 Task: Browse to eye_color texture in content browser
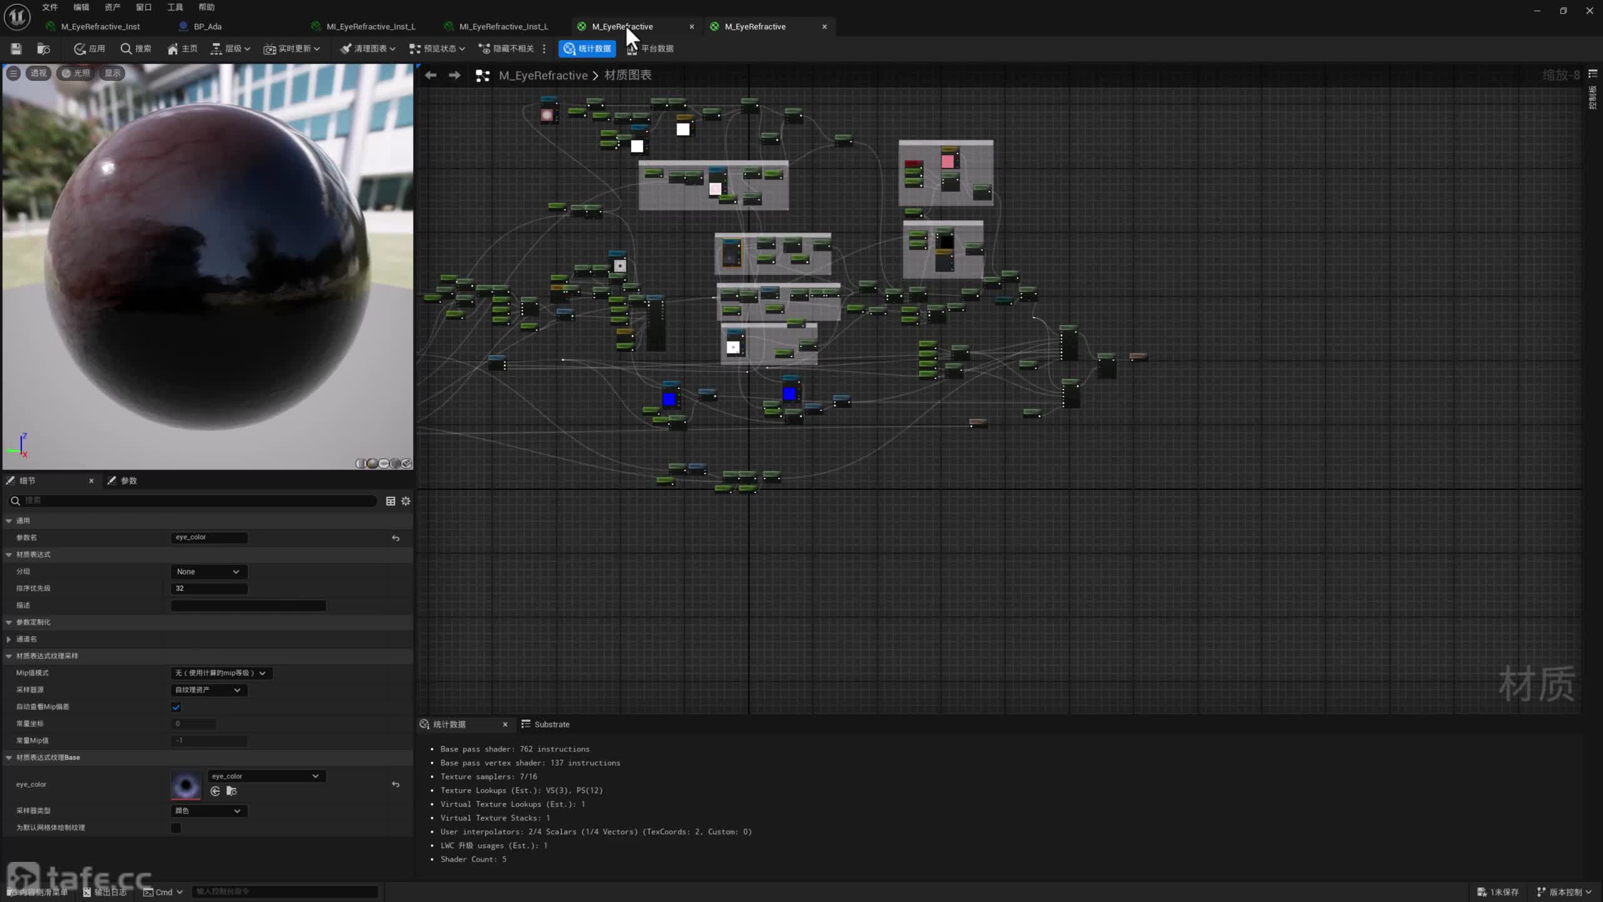pos(232,791)
